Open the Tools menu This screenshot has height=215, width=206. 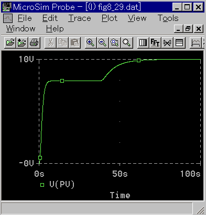(x=168, y=18)
